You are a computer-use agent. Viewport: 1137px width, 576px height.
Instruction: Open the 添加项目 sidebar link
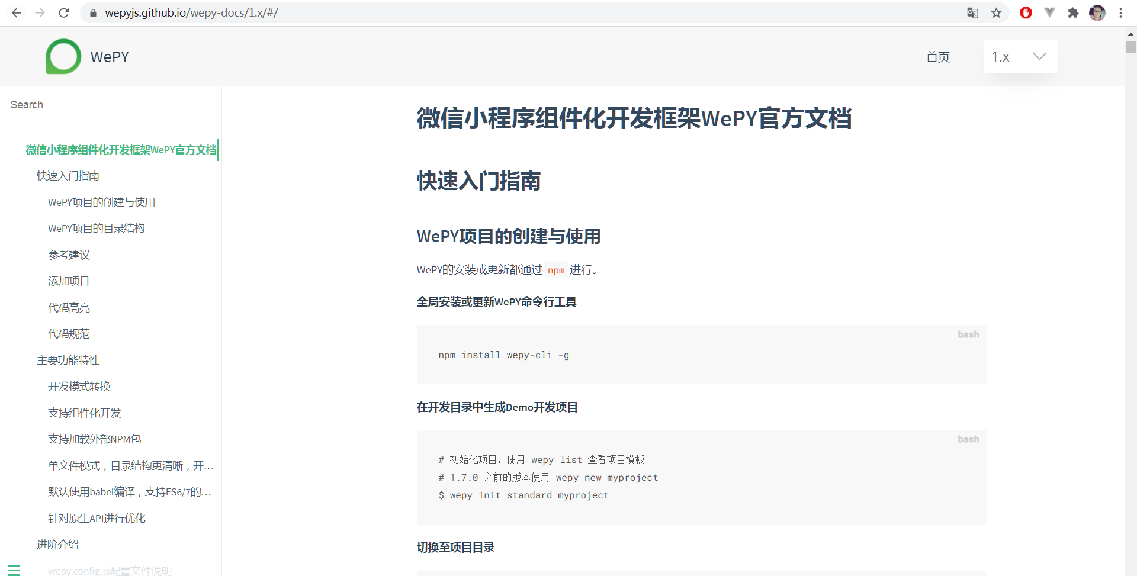[68, 281]
